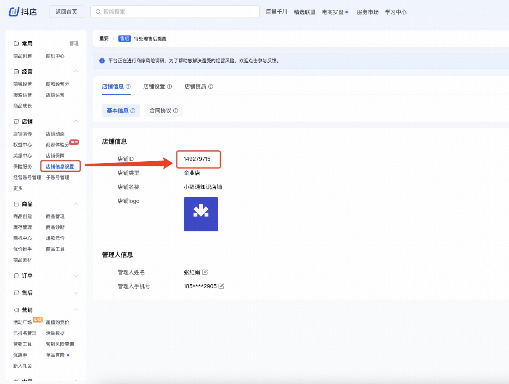Open 保险服务 in sidebar

[x=23, y=166]
